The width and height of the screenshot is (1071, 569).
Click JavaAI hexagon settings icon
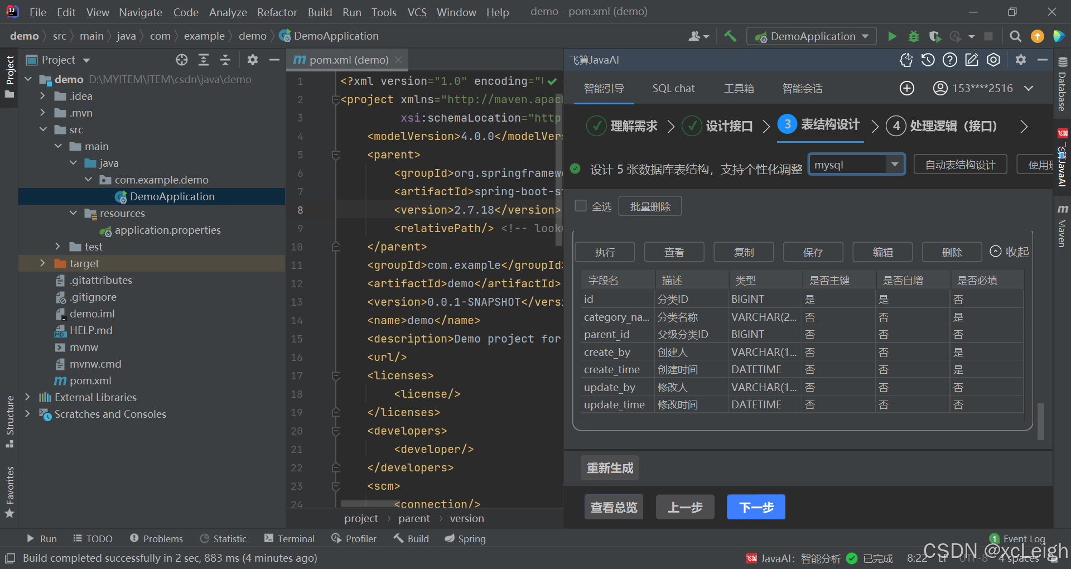pyautogui.click(x=993, y=60)
